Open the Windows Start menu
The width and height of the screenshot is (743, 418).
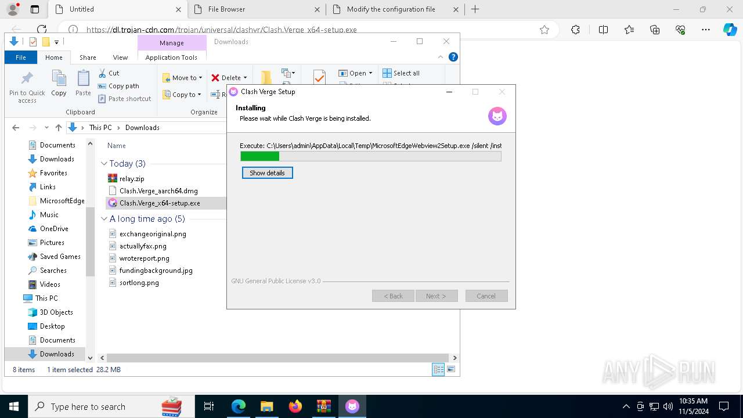pyautogui.click(x=13, y=406)
